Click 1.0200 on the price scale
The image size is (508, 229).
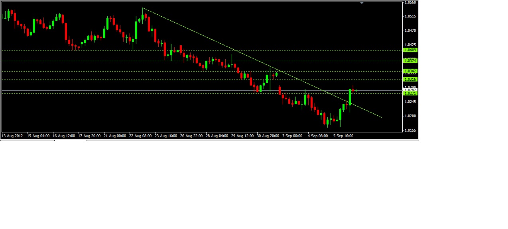pos(410,116)
